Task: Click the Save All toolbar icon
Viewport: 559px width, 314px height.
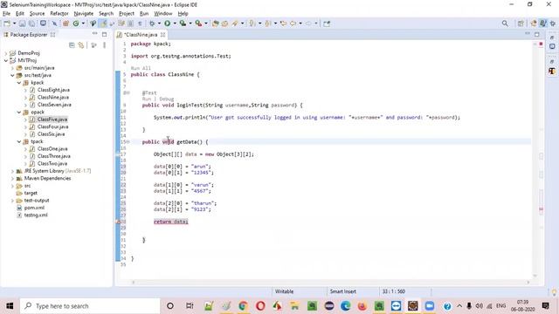Action: coord(31,24)
